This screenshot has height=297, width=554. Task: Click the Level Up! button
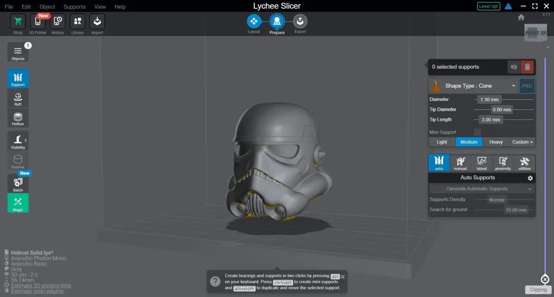(488, 6)
